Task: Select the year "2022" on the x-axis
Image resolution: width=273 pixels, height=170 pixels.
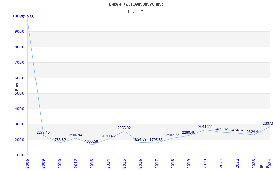Action: pyautogui.click(x=237, y=164)
